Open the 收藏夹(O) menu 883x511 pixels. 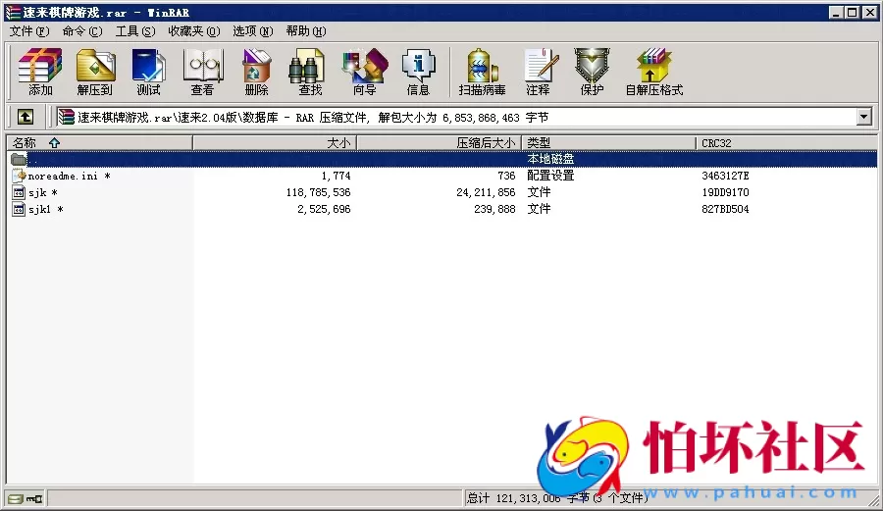tap(194, 31)
